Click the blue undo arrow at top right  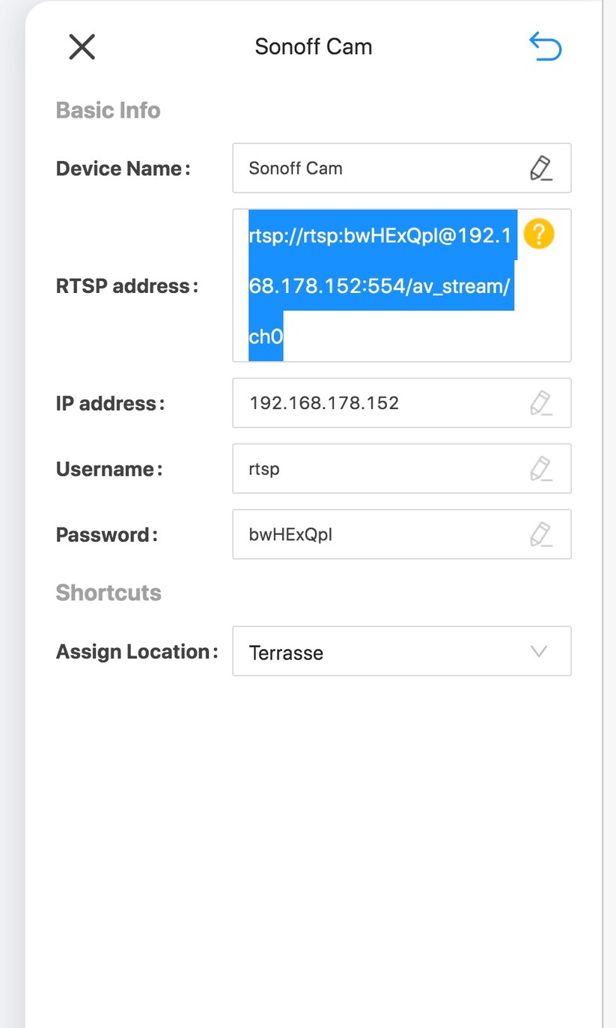pos(545,46)
